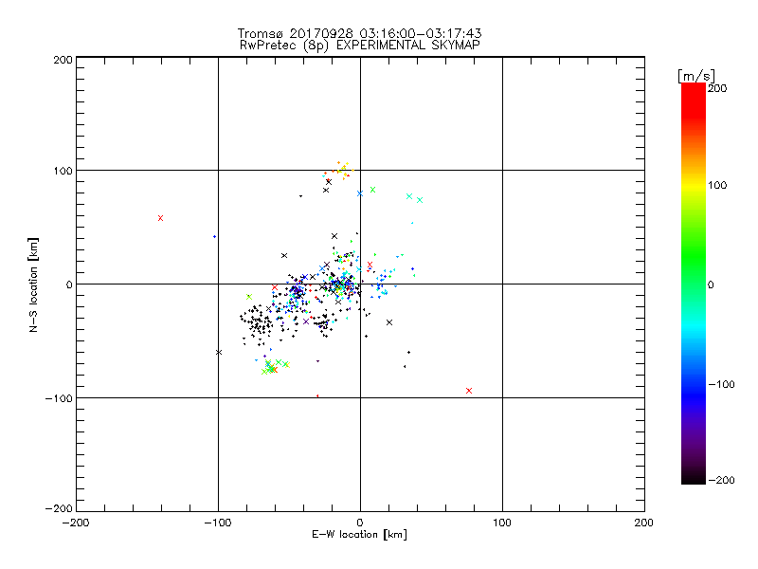758x569 pixels.
Task: Click the green X marker north of center
Action: click(x=372, y=190)
